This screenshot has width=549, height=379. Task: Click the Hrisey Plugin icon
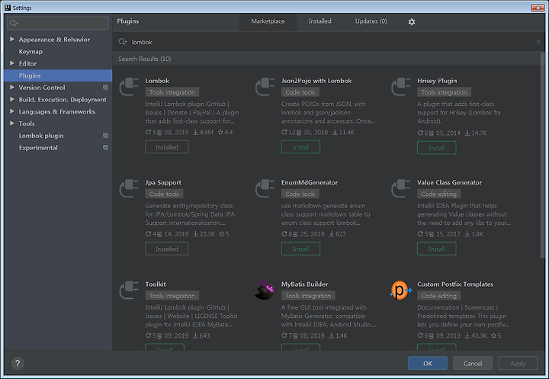[x=400, y=86]
